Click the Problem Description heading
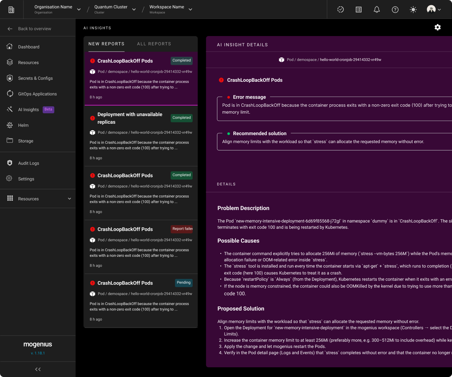The height and width of the screenshot is (377, 452). [x=243, y=208]
